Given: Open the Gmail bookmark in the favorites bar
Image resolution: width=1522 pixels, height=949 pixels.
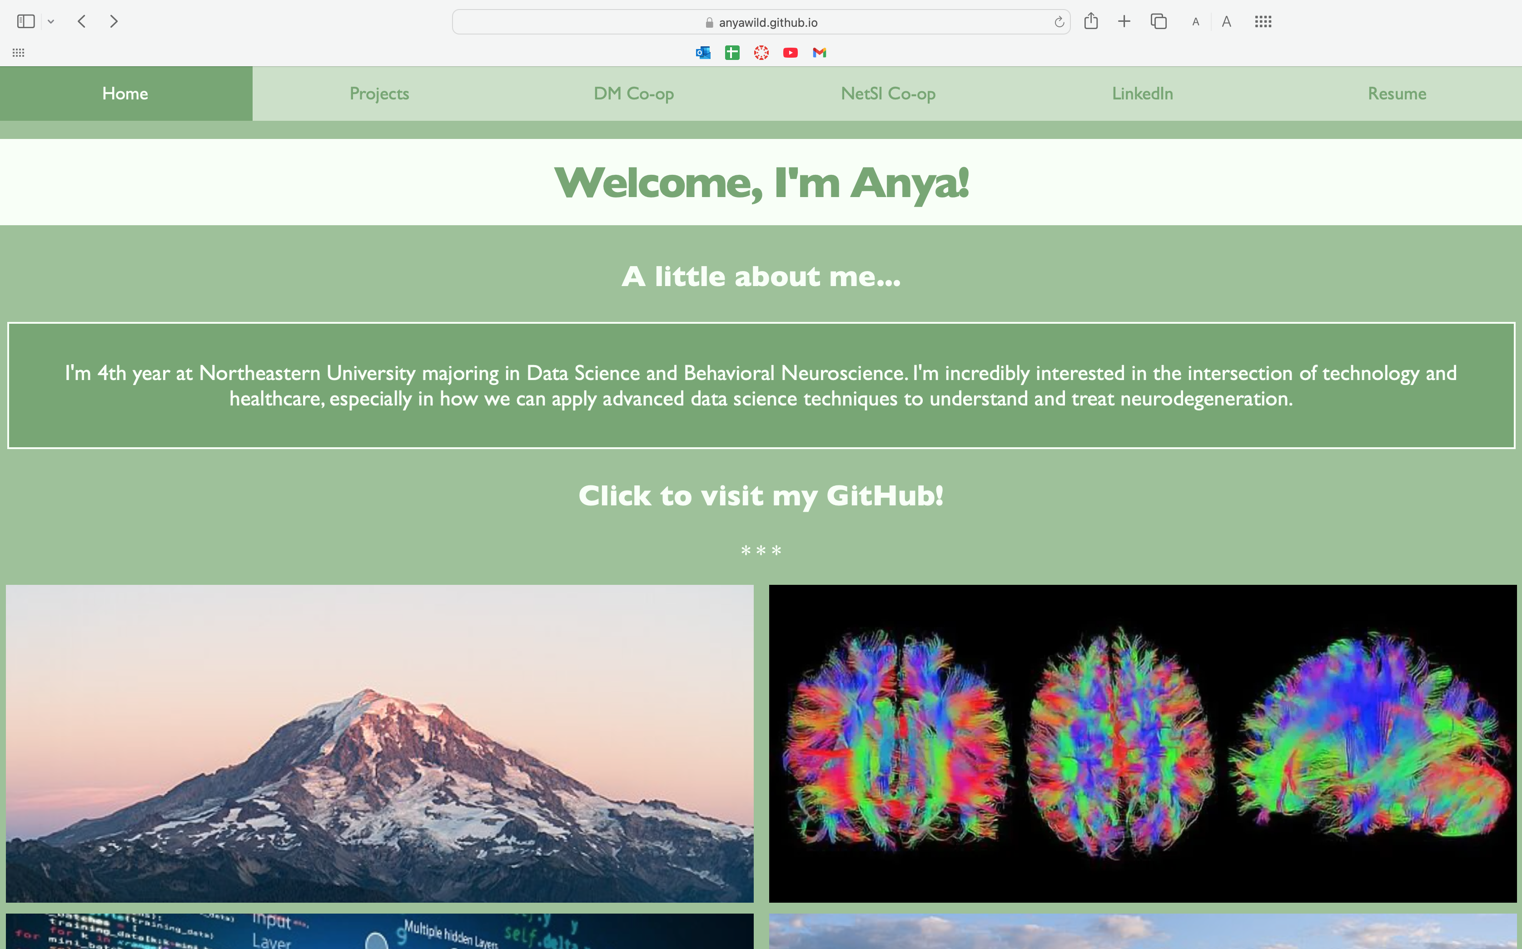Looking at the screenshot, I should pos(820,53).
